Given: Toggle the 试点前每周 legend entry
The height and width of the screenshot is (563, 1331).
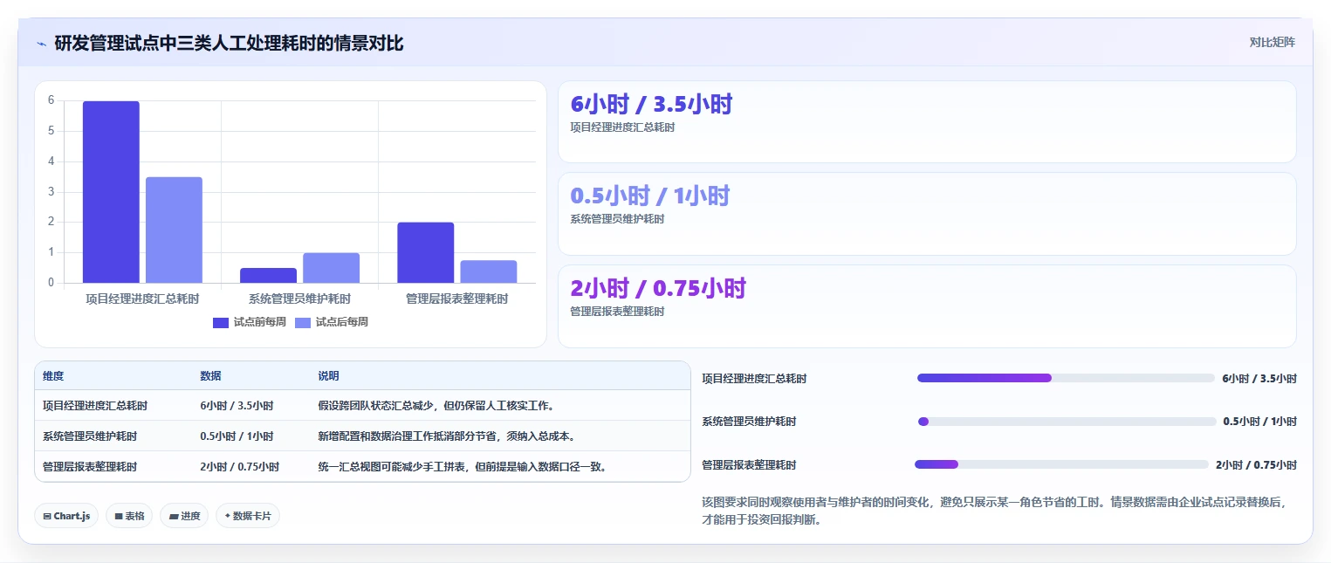Looking at the screenshot, I should [x=249, y=322].
